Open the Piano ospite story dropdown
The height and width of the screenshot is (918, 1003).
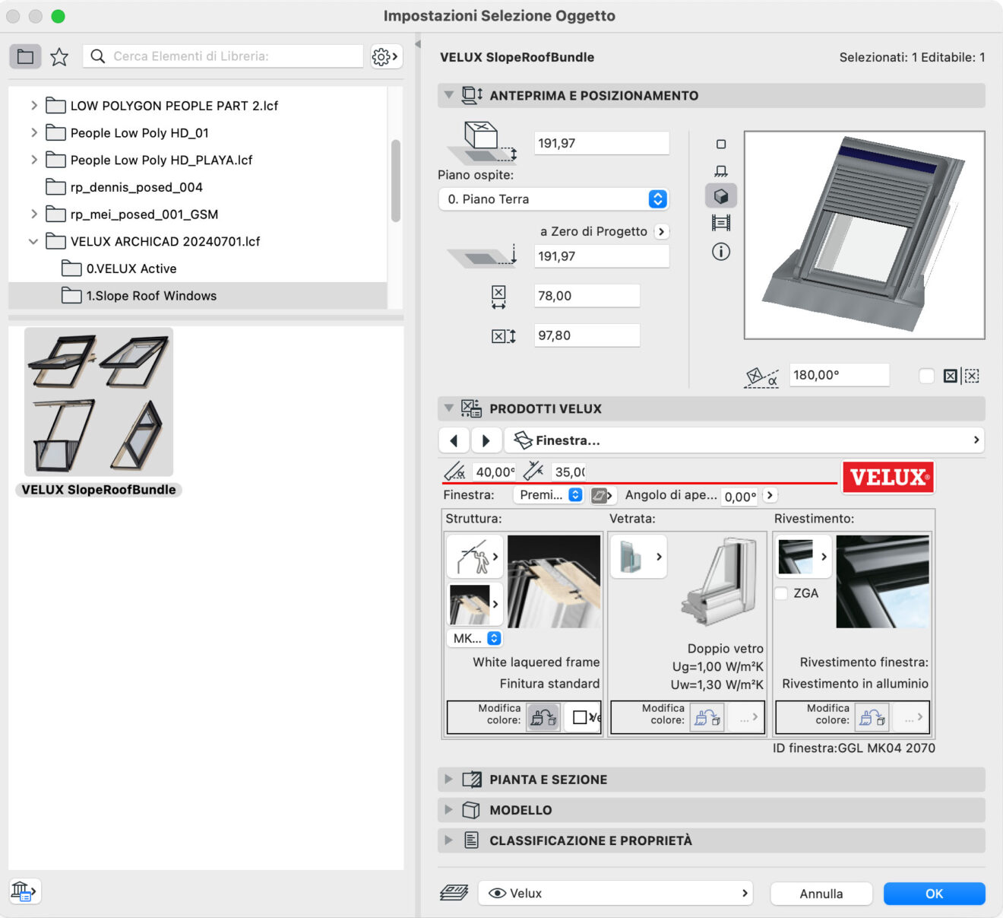[x=553, y=199]
